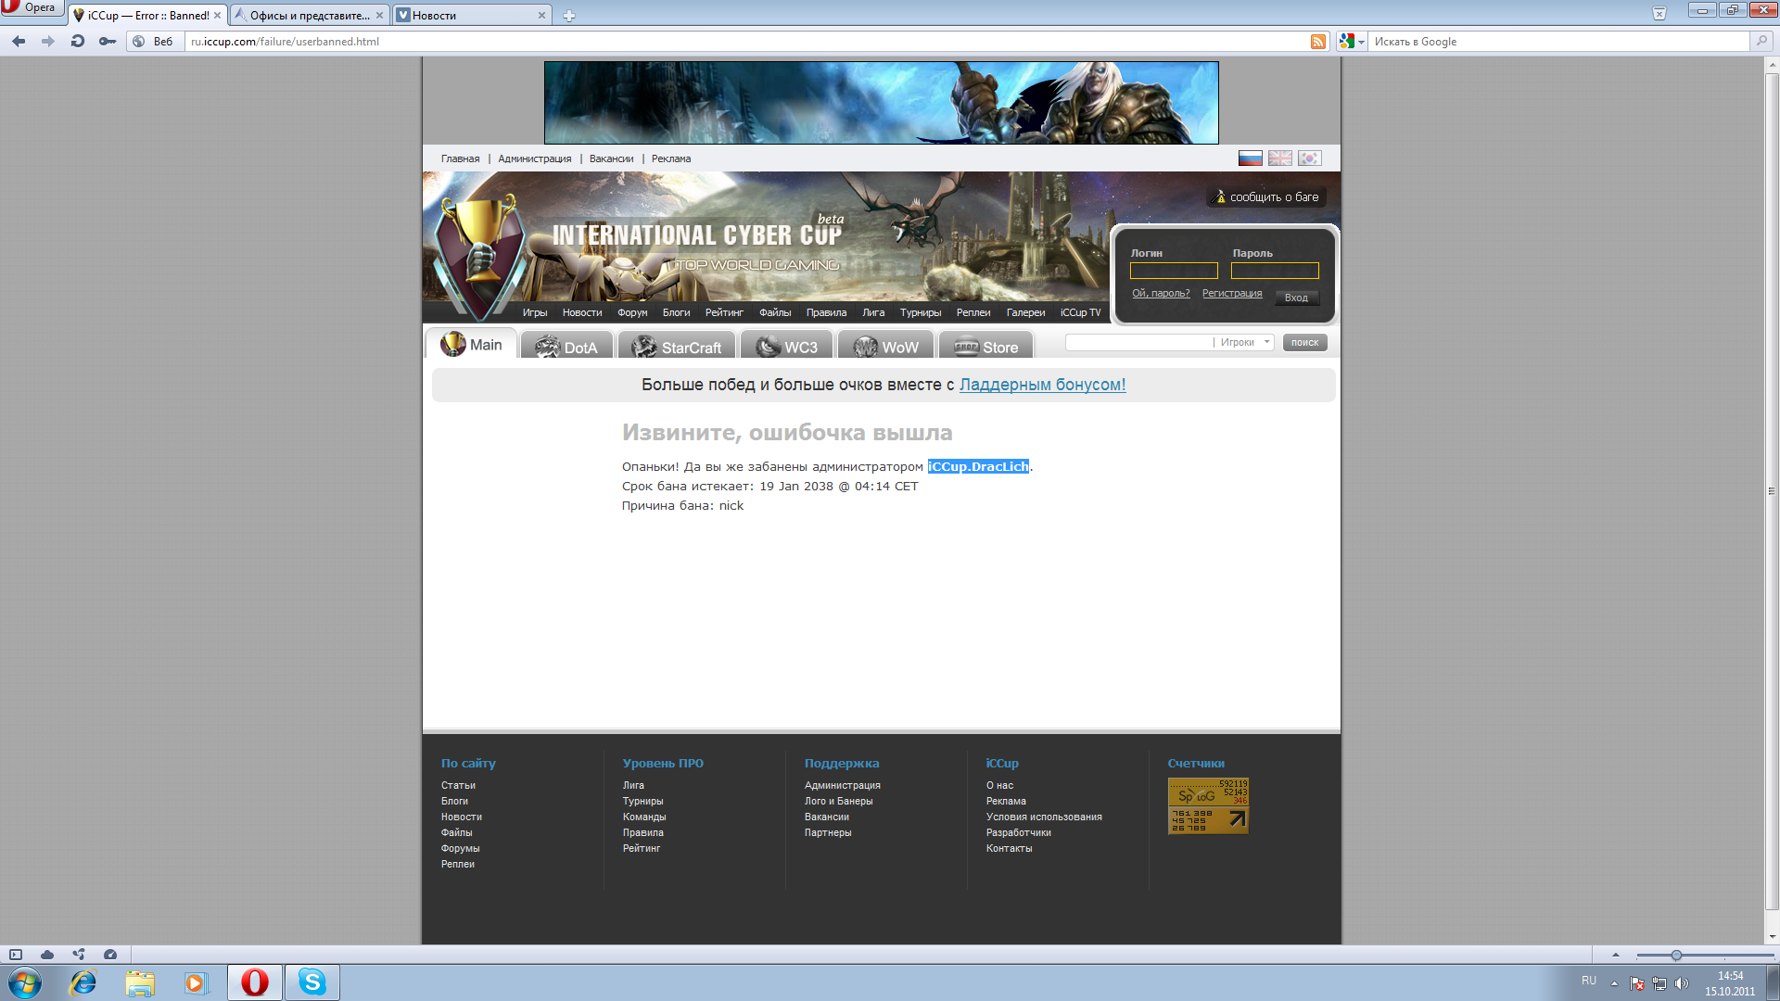Open Рейтинг in the site menu

(x=724, y=312)
